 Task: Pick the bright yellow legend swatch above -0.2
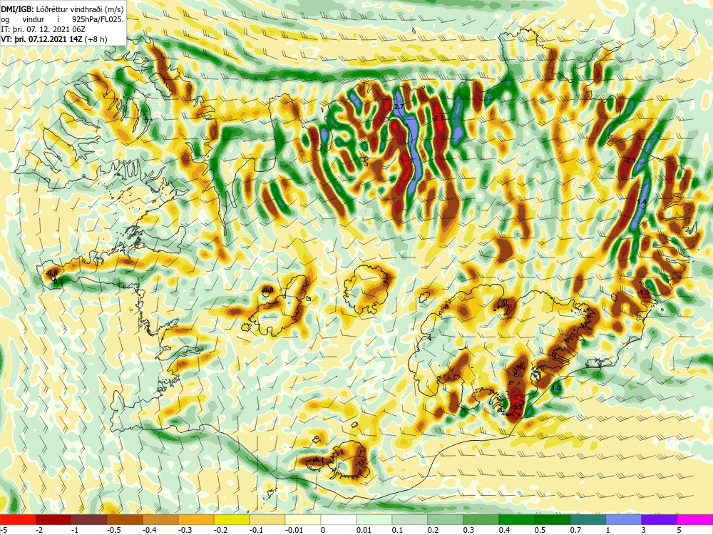click(x=232, y=519)
